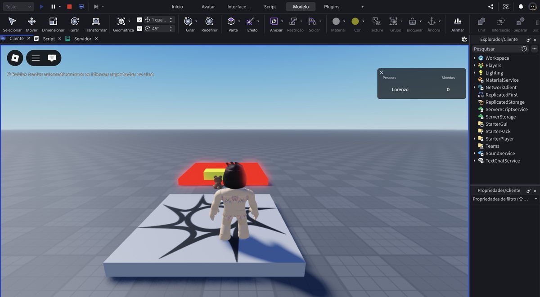Close the Cliente document tab
This screenshot has width=540, height=297.
(29, 39)
